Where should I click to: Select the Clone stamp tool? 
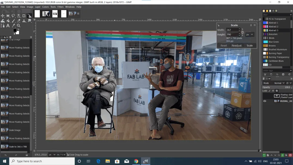[x=24, y=21]
